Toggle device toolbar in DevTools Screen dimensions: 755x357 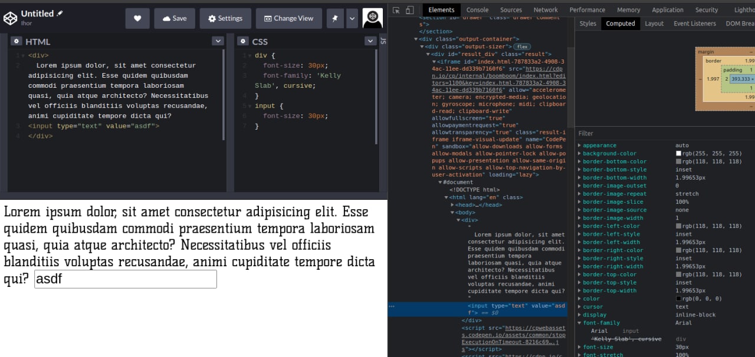tap(411, 10)
